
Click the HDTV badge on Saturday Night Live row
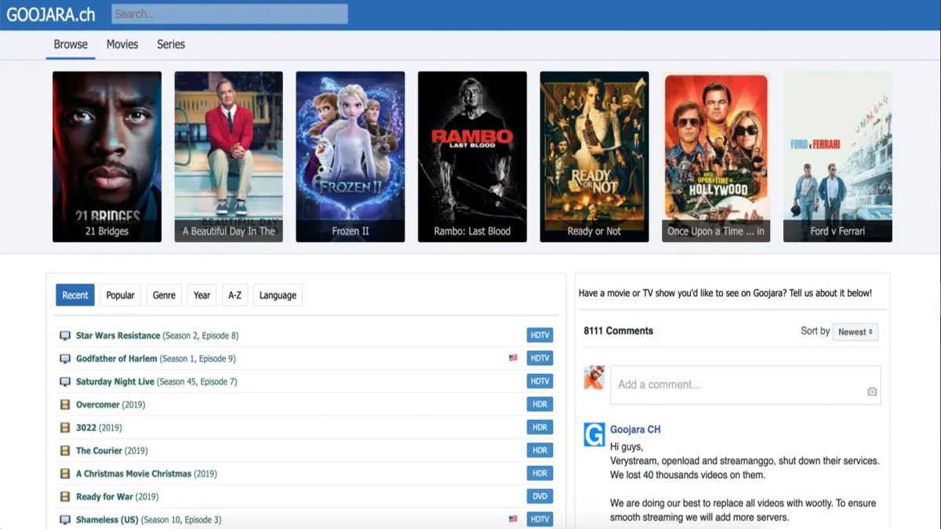540,382
